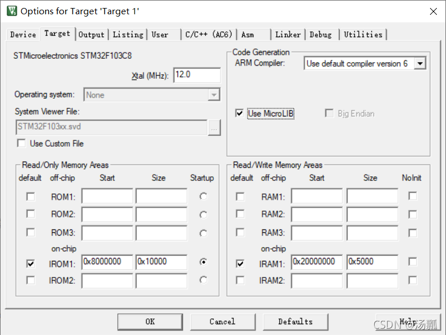
Task: Click the RAM2 Size field
Action: pos(372,215)
